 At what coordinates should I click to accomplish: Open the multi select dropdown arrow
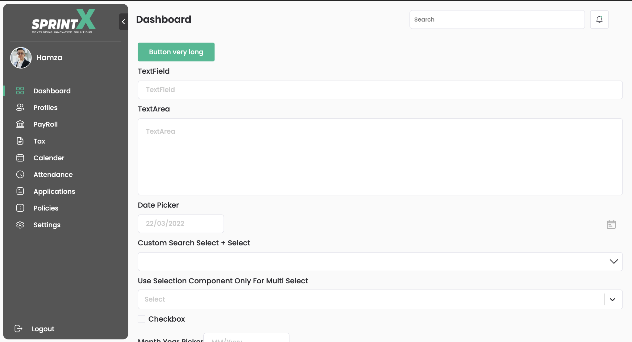tap(612, 299)
